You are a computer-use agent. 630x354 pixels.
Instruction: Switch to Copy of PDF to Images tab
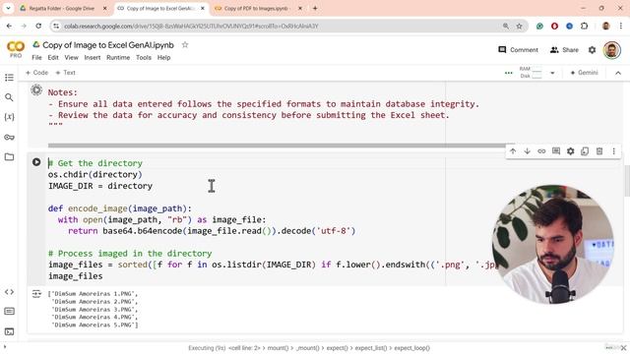pyautogui.click(x=257, y=8)
